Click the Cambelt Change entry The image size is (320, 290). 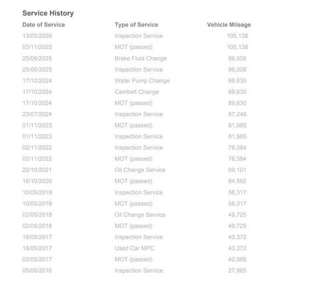(x=137, y=92)
